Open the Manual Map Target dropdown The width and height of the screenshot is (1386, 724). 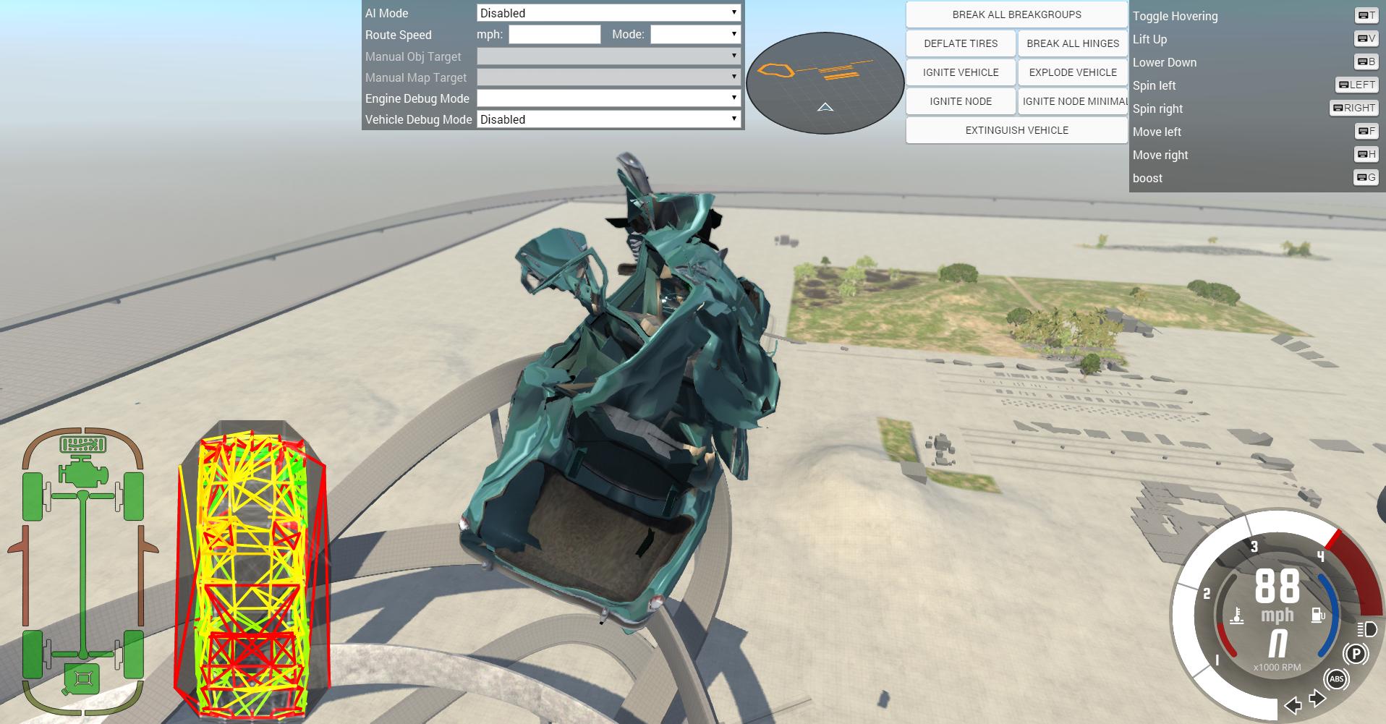pos(608,77)
